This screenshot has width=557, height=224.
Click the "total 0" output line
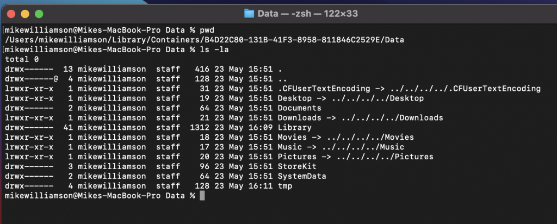pyautogui.click(x=21, y=59)
